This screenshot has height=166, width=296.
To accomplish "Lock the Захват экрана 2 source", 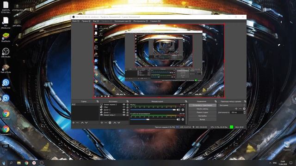I will click(128, 105).
